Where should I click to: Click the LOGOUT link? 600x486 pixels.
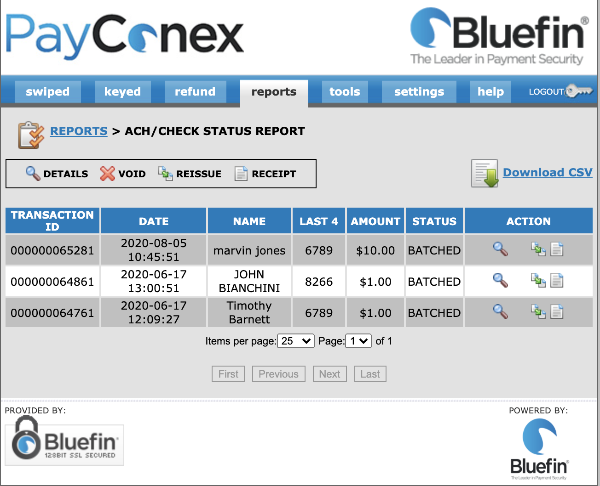click(x=546, y=92)
